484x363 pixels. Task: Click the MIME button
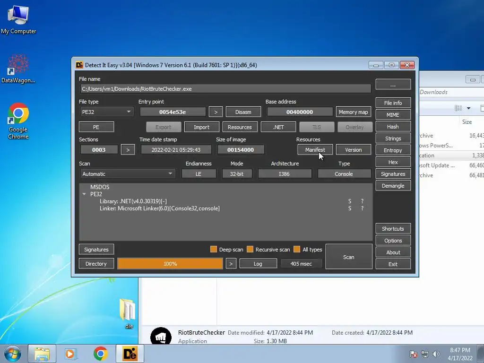(x=393, y=115)
